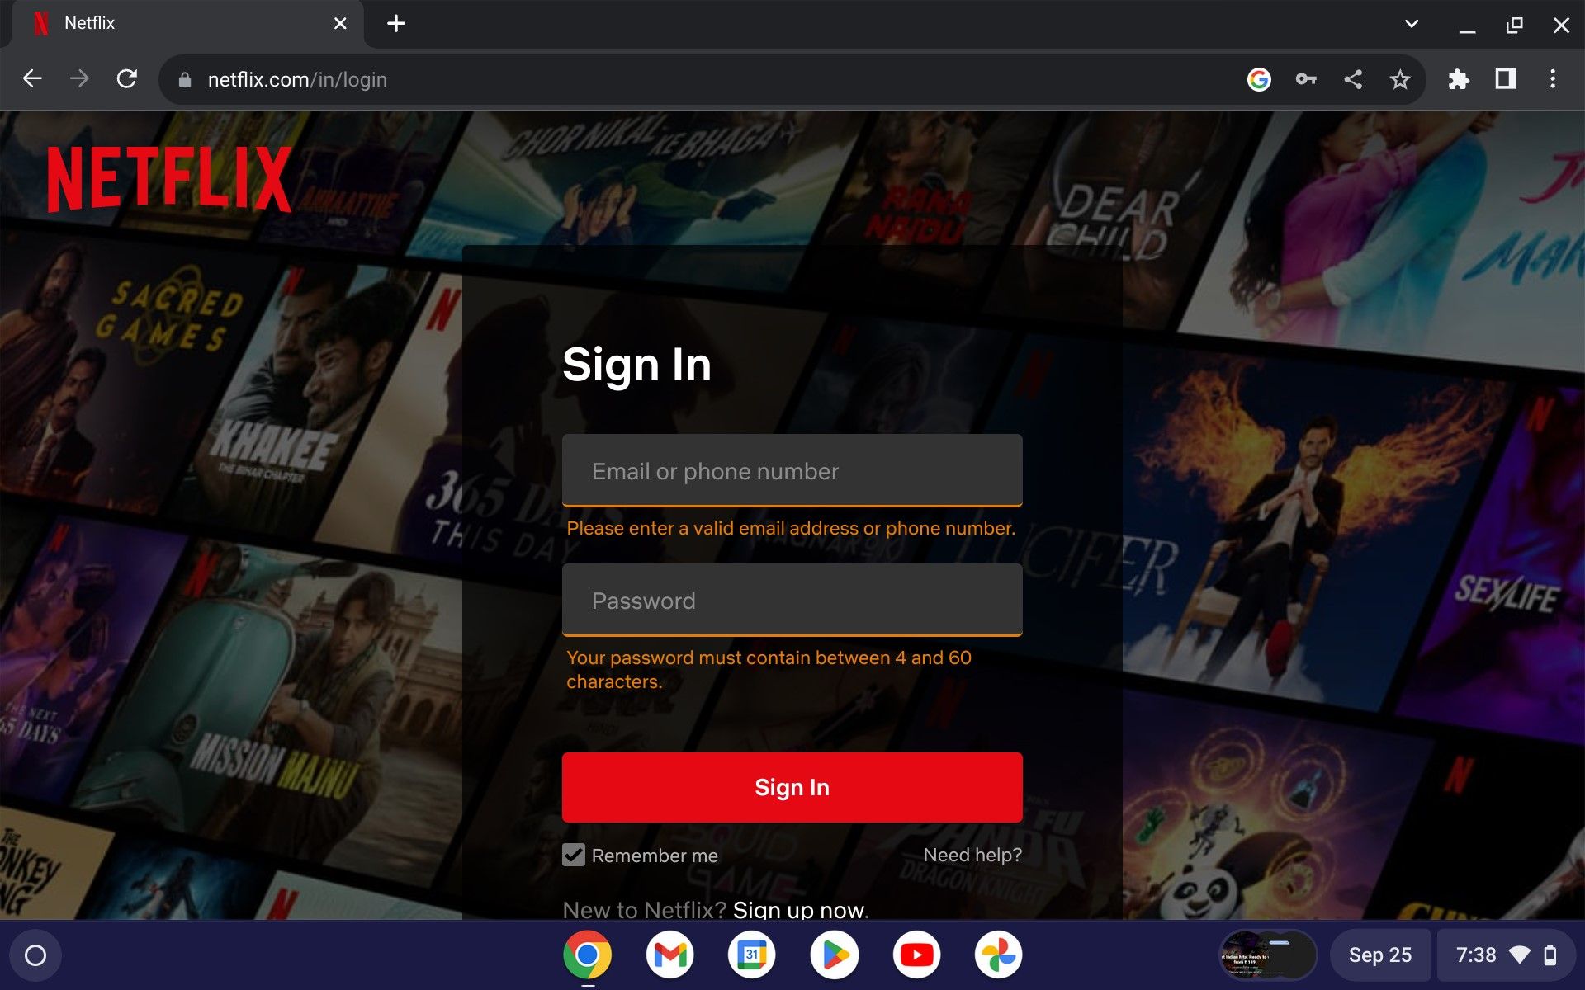Select the Need help link
The height and width of the screenshot is (990, 1585).
click(x=971, y=856)
